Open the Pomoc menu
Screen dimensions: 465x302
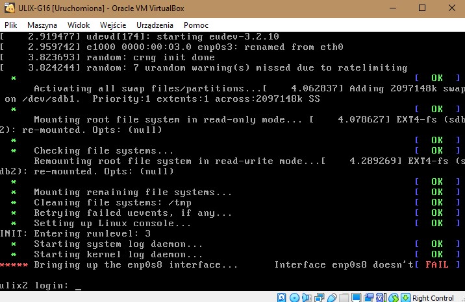[x=195, y=24]
